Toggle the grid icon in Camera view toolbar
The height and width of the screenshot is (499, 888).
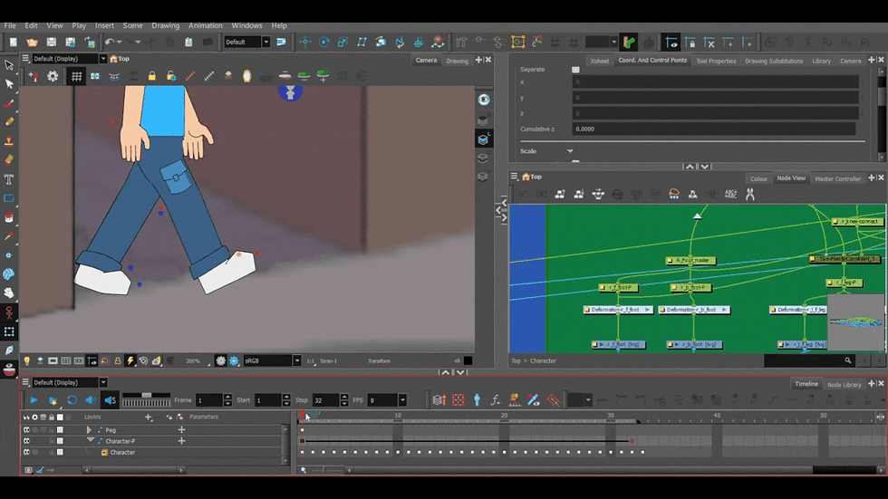[76, 76]
